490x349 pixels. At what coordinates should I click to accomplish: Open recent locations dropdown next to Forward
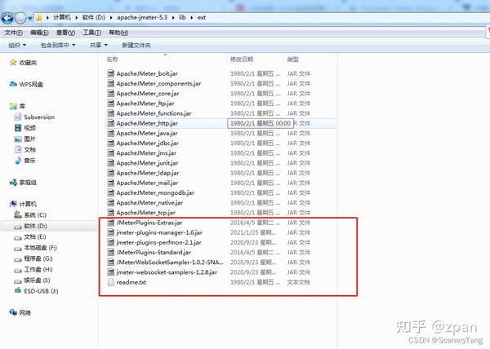click(30, 19)
